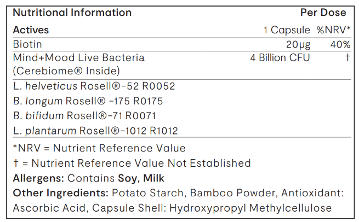Select the Actives row label
The image size is (359, 222).
point(31,30)
